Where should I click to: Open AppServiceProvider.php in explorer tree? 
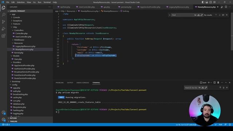[x=24, y=65]
